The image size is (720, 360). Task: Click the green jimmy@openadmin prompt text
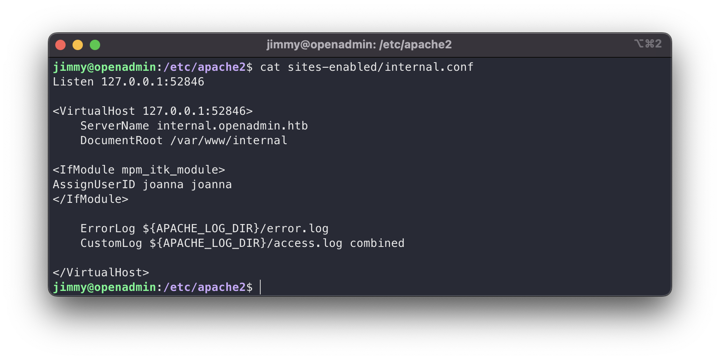click(105, 287)
